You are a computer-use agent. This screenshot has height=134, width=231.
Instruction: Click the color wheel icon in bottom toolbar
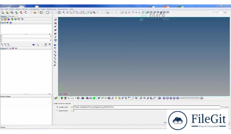[62, 98]
